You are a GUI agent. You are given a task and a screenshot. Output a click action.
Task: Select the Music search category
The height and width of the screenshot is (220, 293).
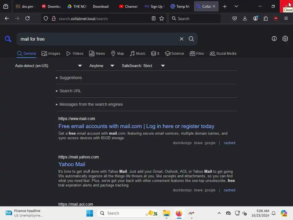(x=138, y=54)
